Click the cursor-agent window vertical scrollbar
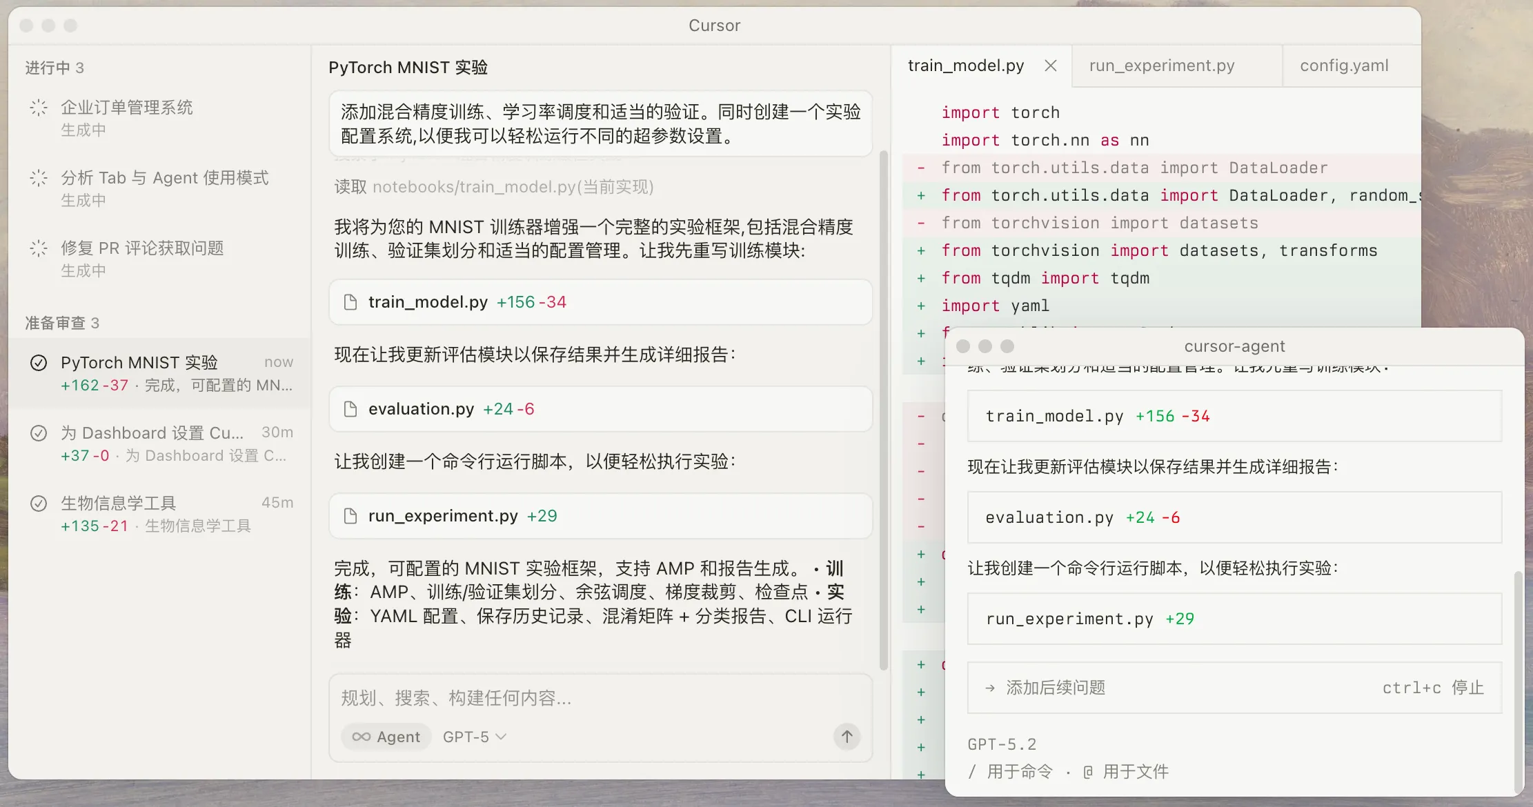The width and height of the screenshot is (1533, 807). click(1518, 681)
